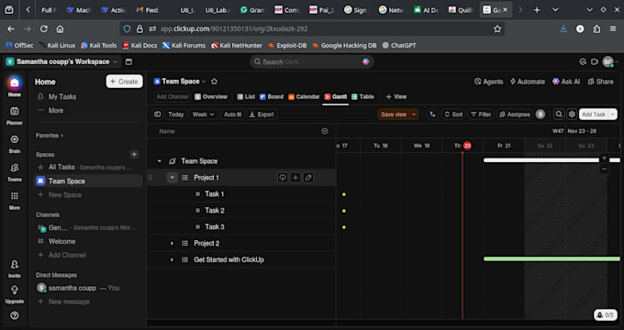The image size is (624, 330).
Task: Click the color drop icon on Project 1
Action: [283, 178]
